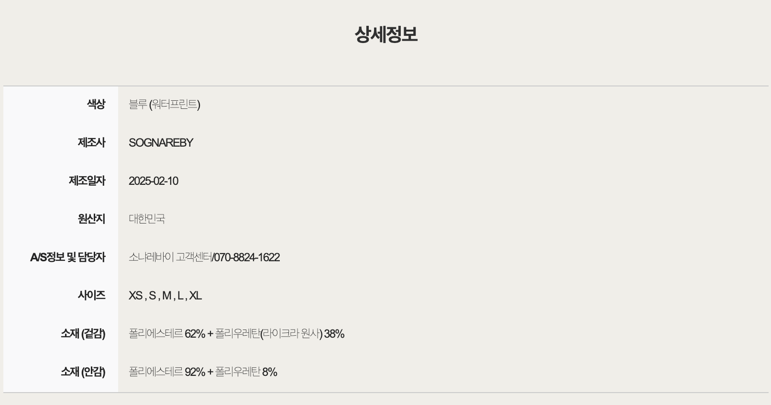771x405 pixels.
Task: Click the XL size in size list
Action: click(195, 296)
